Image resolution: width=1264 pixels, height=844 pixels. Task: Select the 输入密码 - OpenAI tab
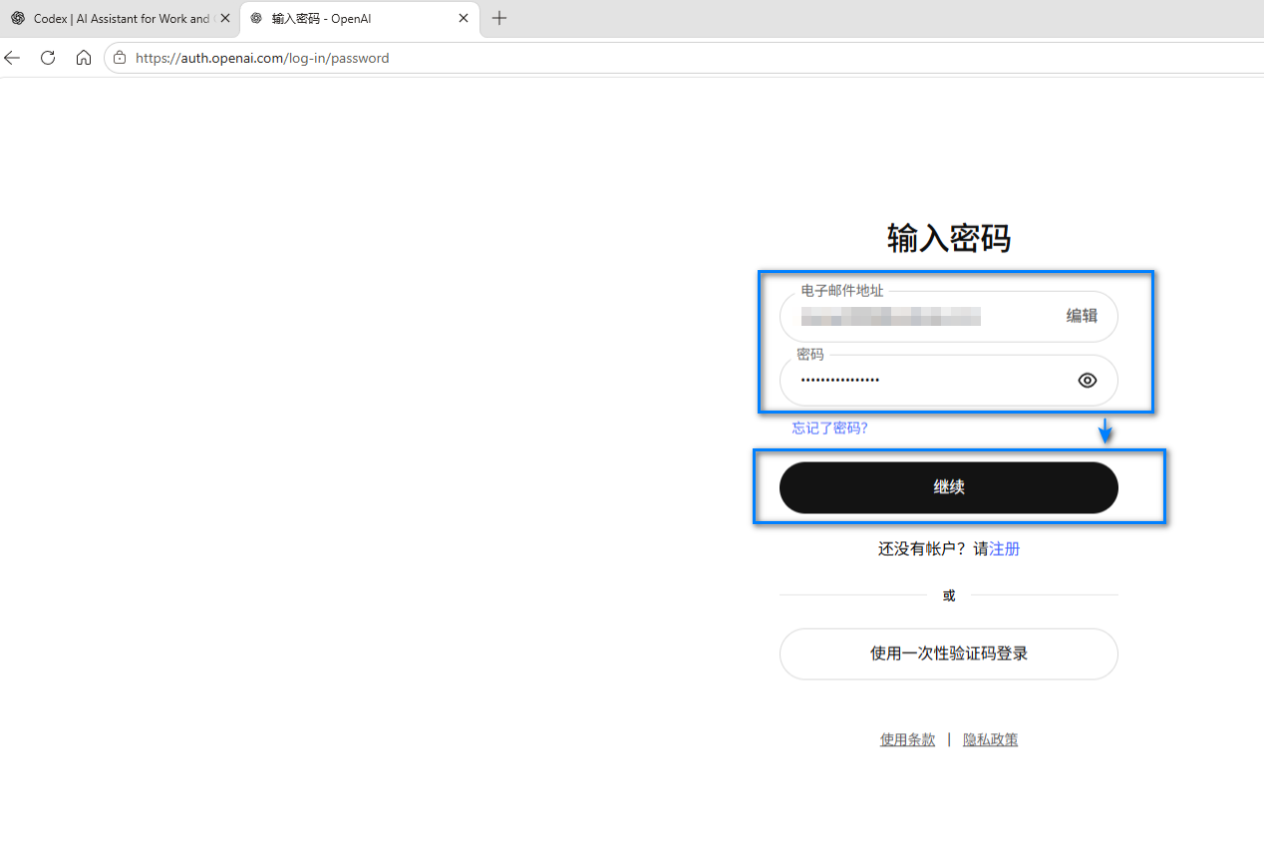tap(360, 18)
